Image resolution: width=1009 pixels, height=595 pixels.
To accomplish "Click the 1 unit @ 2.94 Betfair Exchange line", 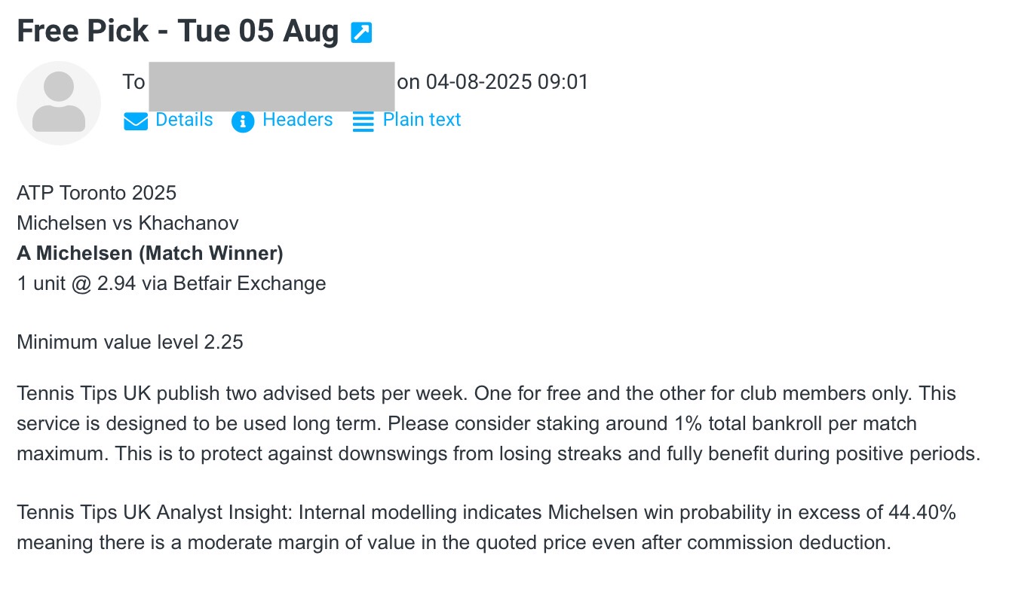I will (171, 283).
